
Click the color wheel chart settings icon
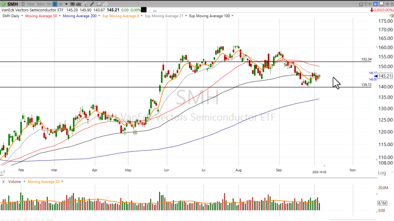pyautogui.click(x=392, y=16)
